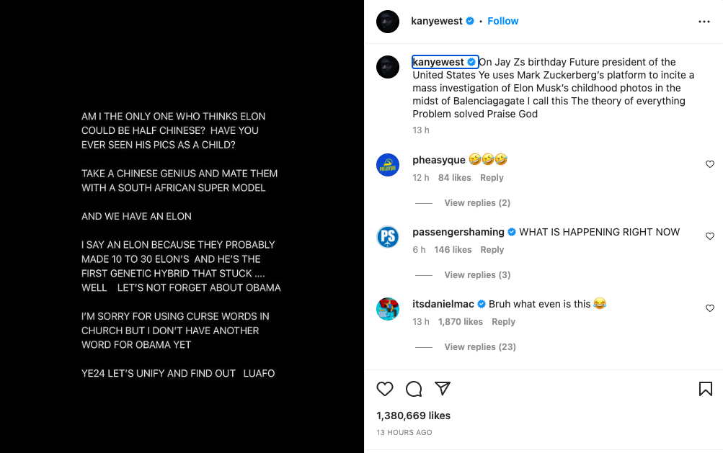Open the 146 likes on passengershaming's comment
The height and width of the screenshot is (453, 723).
[x=453, y=250]
